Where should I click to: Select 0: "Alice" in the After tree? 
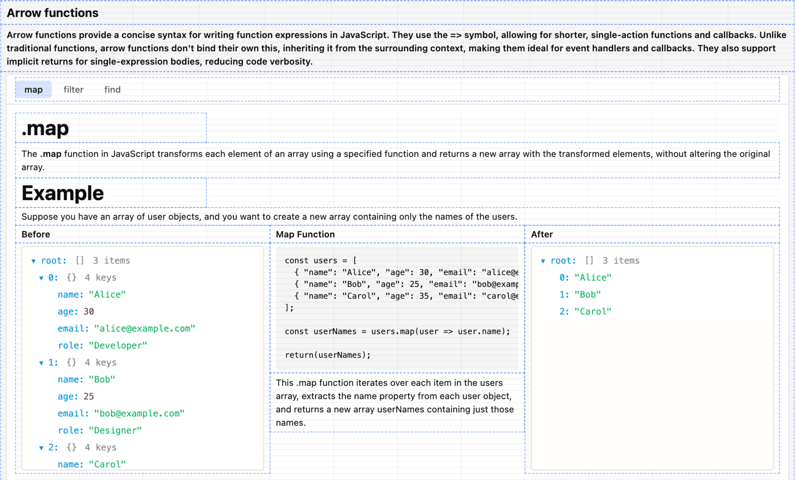click(585, 277)
